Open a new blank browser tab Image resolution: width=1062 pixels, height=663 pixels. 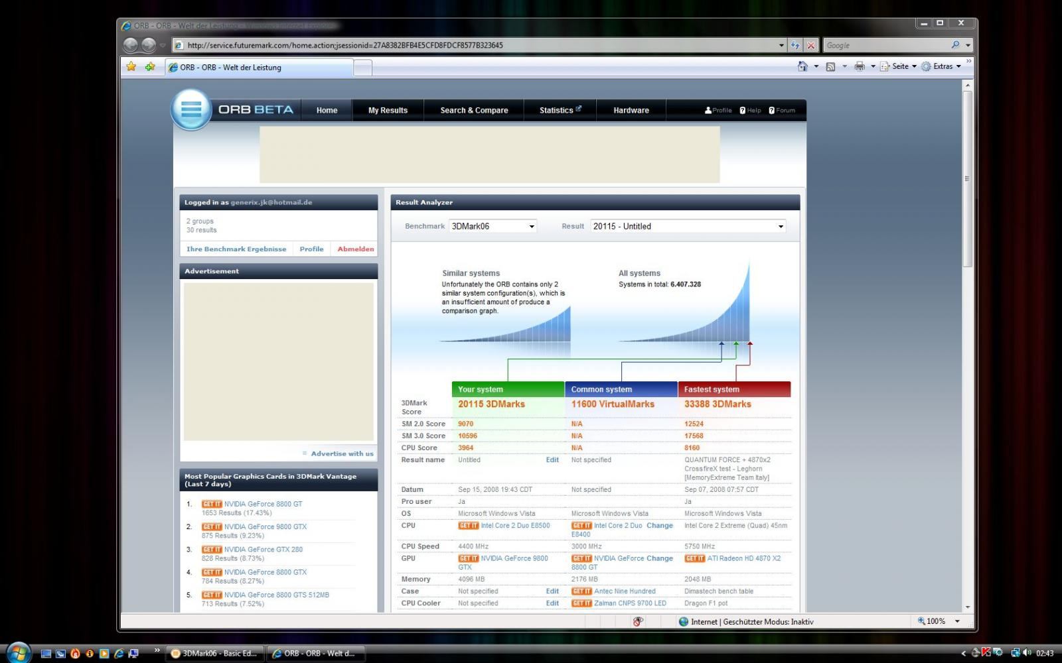[x=362, y=68]
